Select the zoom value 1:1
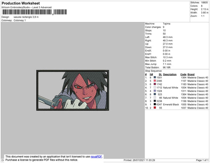The image size is (210, 163). click(x=203, y=16)
